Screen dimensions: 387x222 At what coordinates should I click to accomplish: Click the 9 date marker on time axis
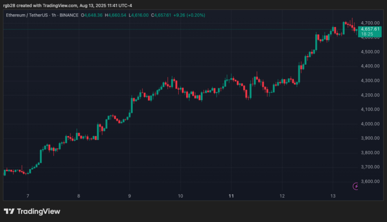[x=130, y=196]
